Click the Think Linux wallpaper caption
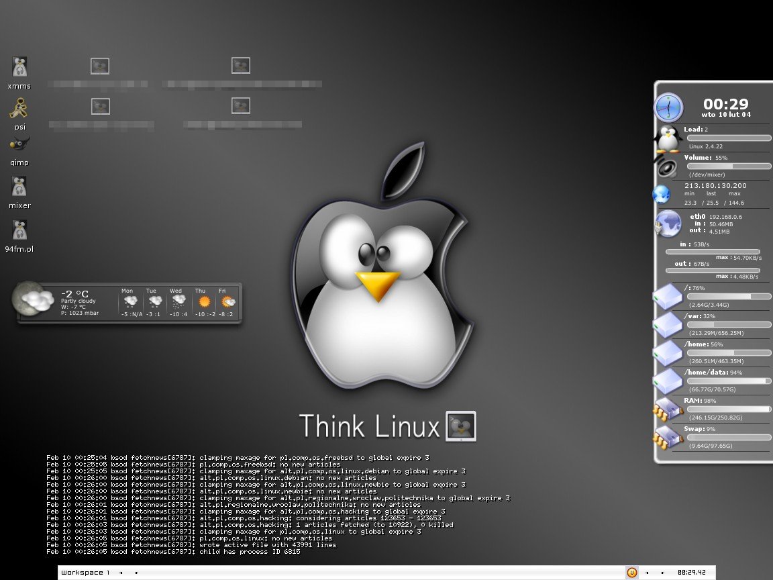 369,426
